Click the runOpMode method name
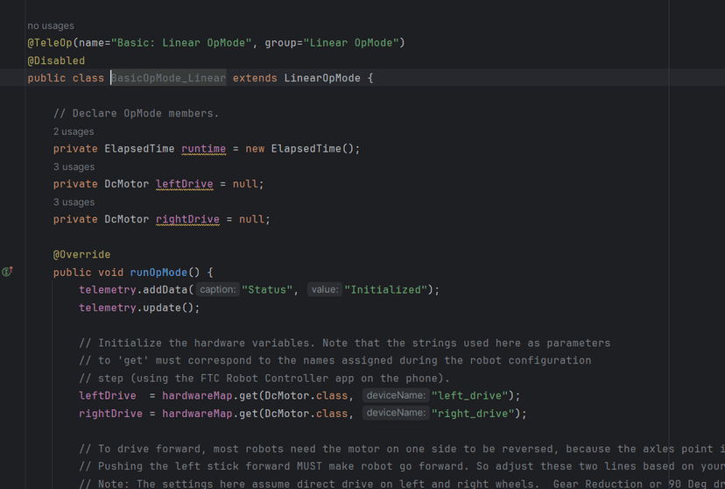The image size is (725, 489). click(x=158, y=273)
